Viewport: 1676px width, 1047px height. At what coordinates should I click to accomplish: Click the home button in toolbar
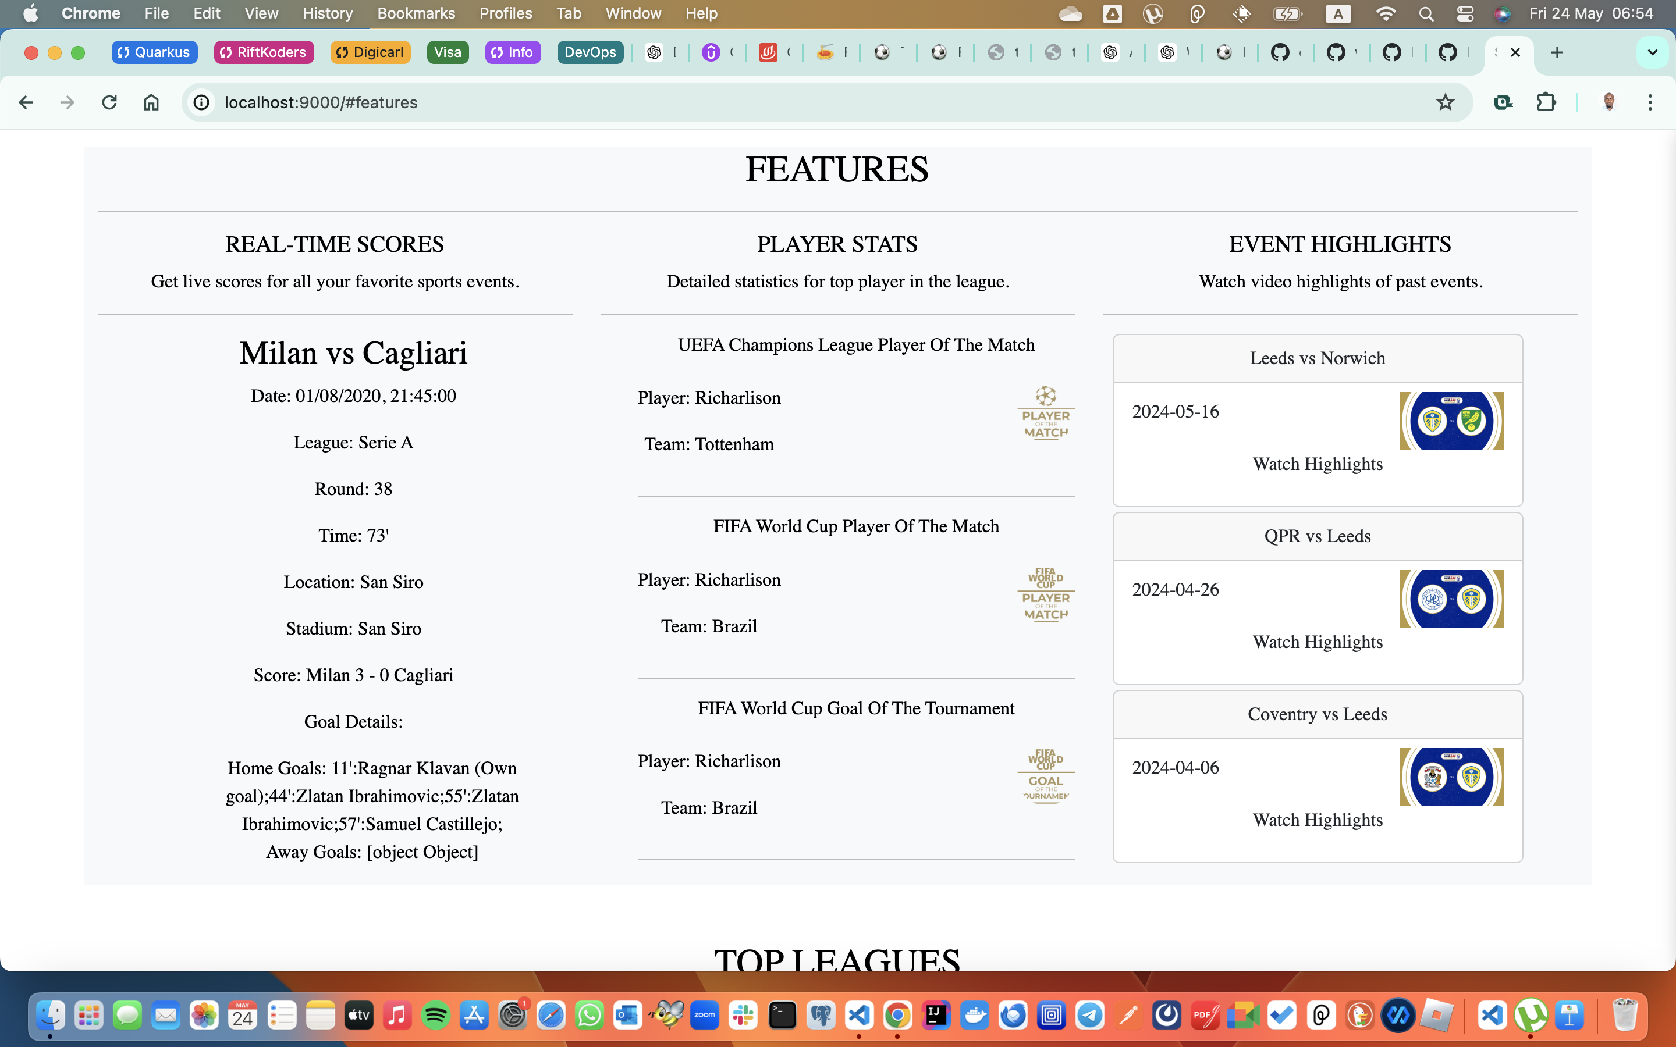pos(151,102)
